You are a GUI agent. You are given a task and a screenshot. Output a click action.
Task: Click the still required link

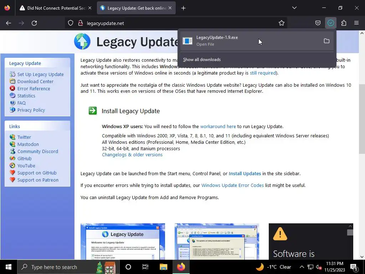[263, 73]
